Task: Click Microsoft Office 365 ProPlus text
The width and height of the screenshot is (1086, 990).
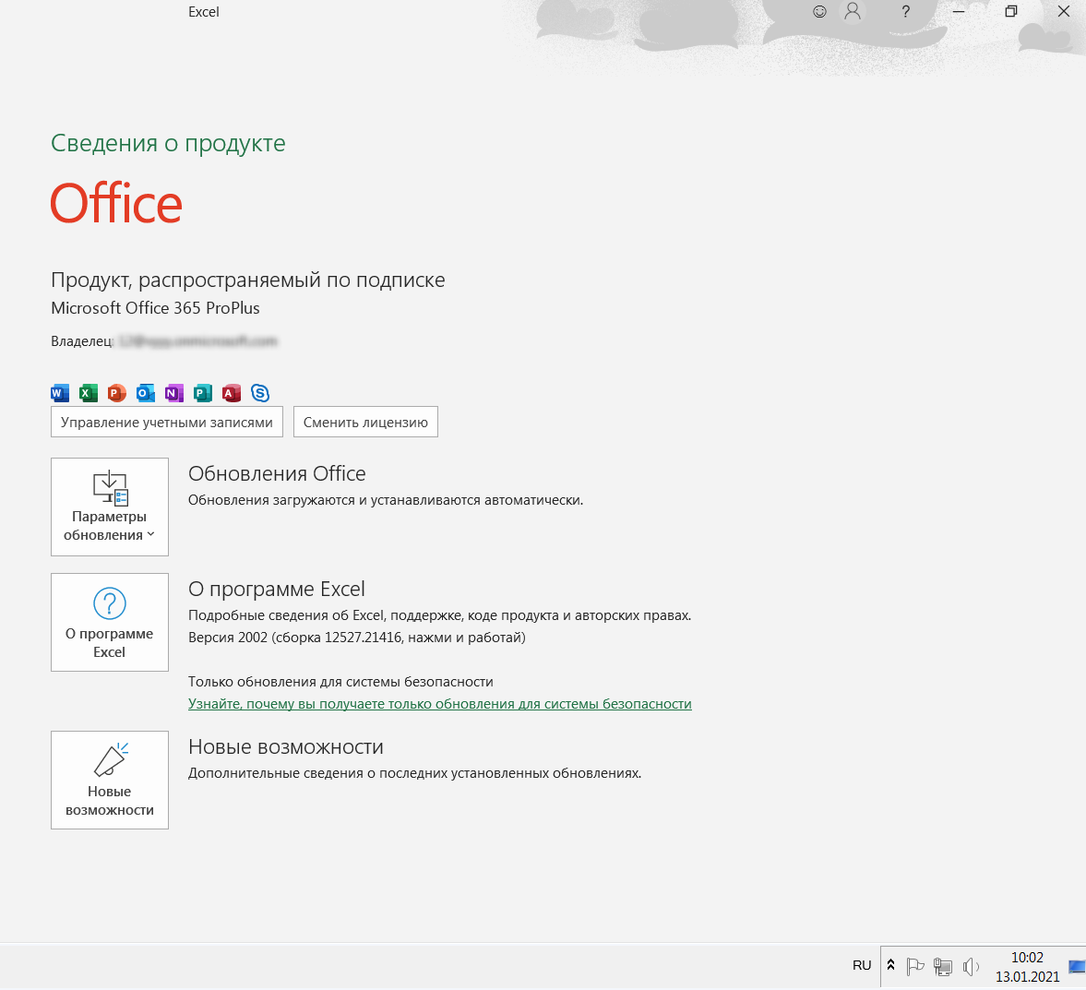Action: tap(155, 308)
